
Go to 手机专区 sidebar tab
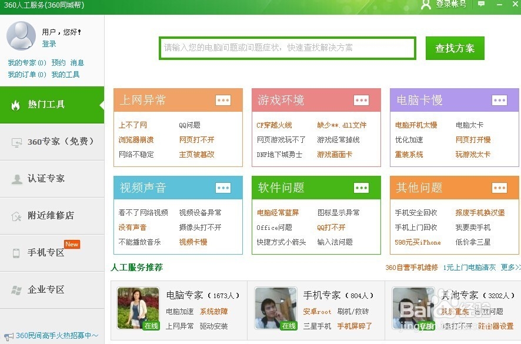(x=52, y=253)
